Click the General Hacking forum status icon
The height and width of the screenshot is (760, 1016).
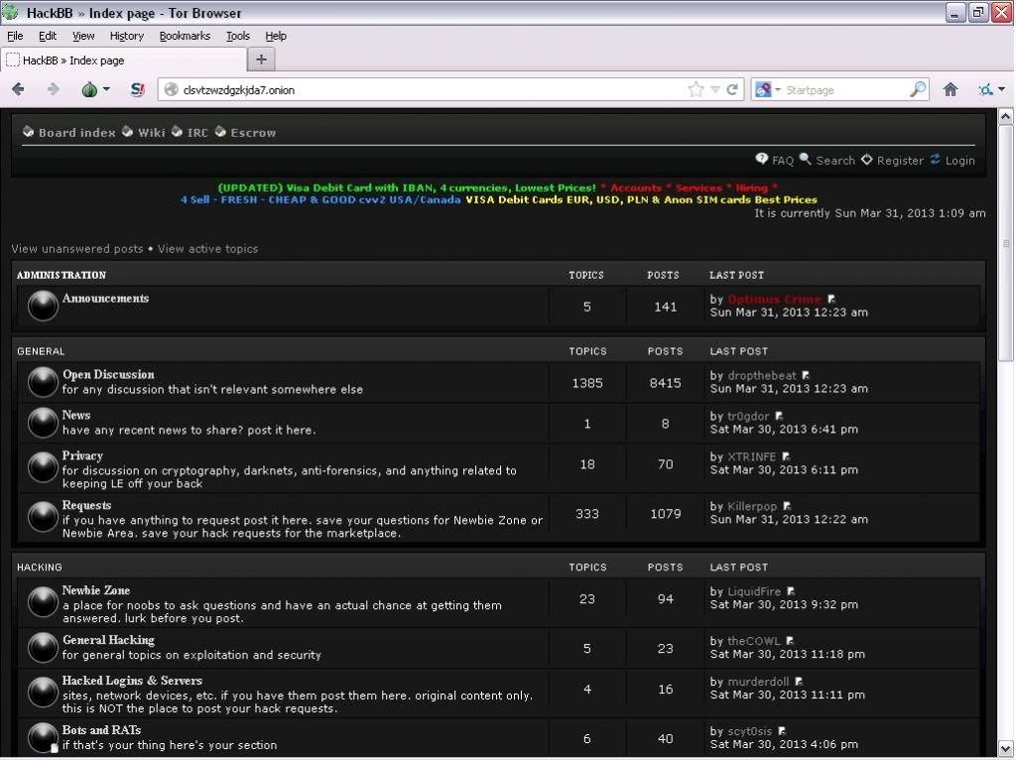43,647
